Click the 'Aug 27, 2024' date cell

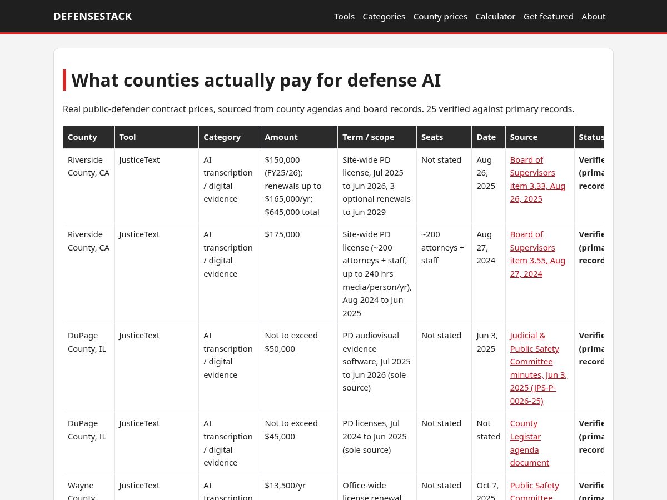click(489, 274)
